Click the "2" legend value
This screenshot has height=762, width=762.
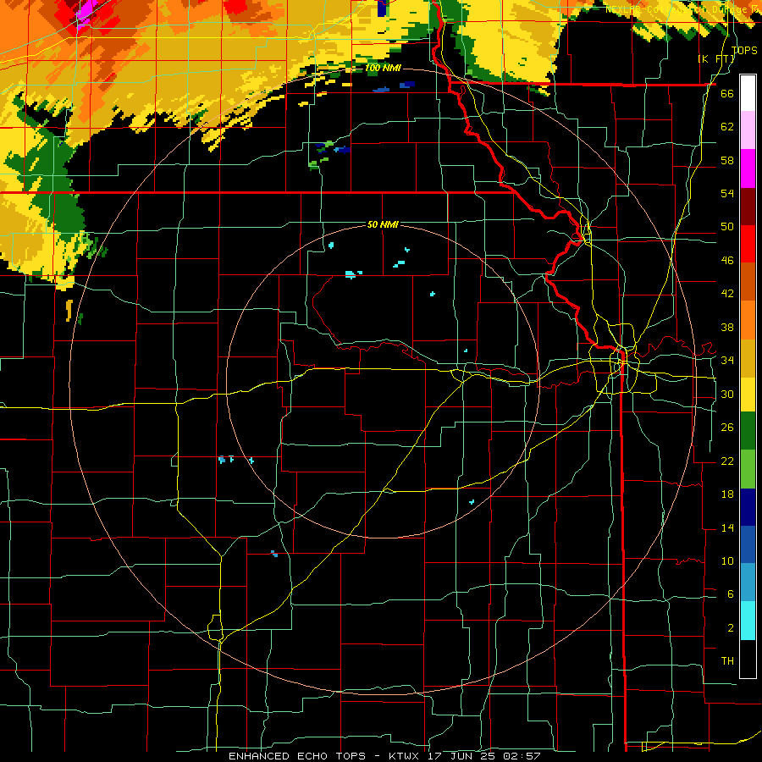pyautogui.click(x=730, y=628)
